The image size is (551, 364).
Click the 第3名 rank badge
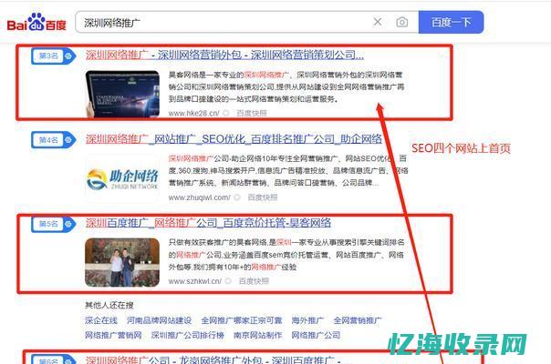[x=47, y=56]
